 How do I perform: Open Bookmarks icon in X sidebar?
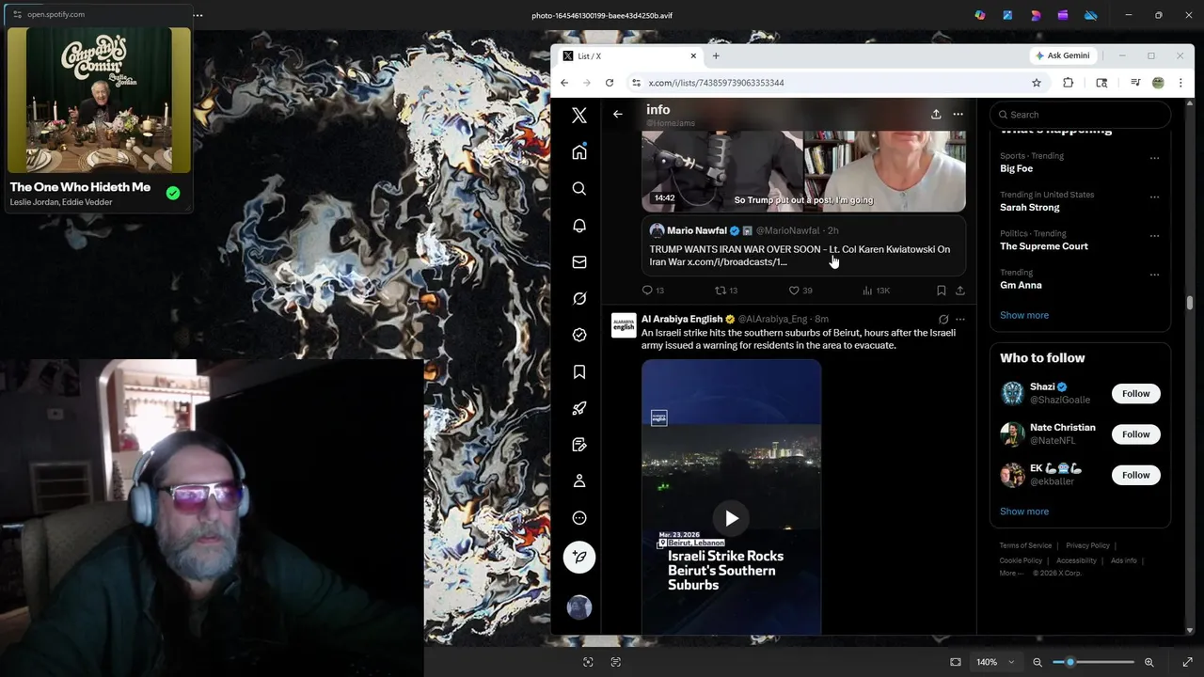pos(579,371)
